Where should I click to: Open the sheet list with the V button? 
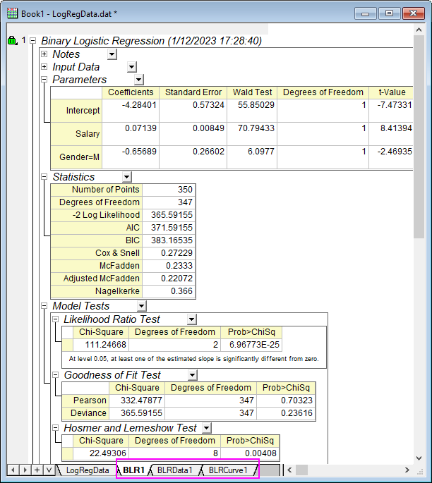(49, 470)
